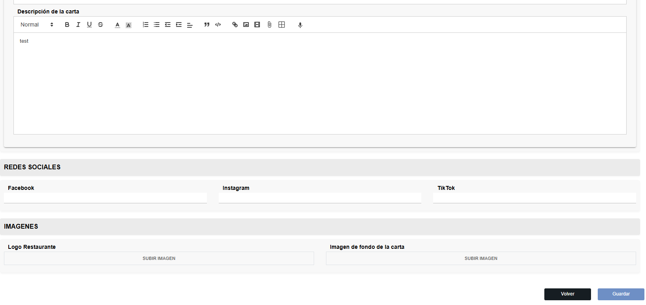This screenshot has height=305, width=646.
Task: Insert a code block
Action: [218, 25]
